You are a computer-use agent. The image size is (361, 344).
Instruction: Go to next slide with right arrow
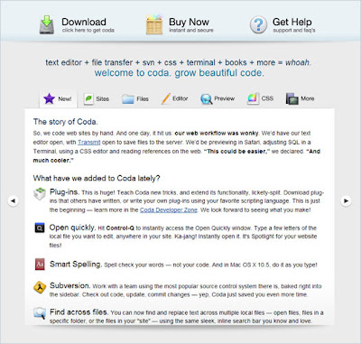pyautogui.click(x=346, y=200)
